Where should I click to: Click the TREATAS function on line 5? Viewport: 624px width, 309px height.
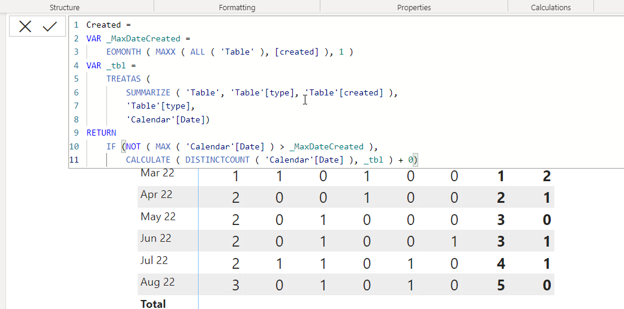[124, 79]
